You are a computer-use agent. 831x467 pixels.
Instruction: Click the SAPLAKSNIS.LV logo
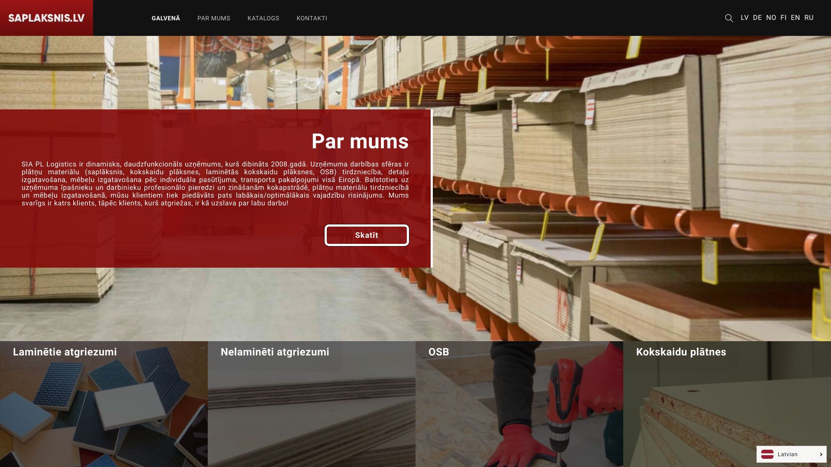tap(46, 18)
